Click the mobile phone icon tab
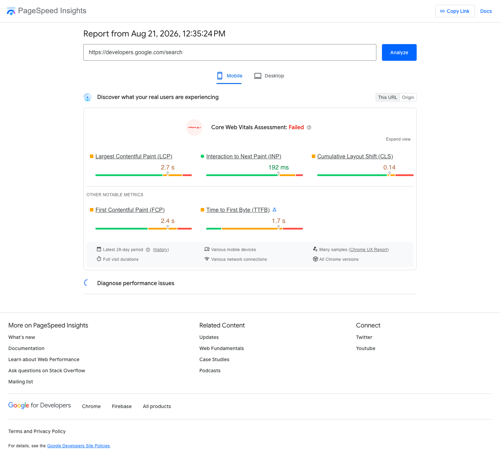This screenshot has width=500, height=457. tap(220, 76)
